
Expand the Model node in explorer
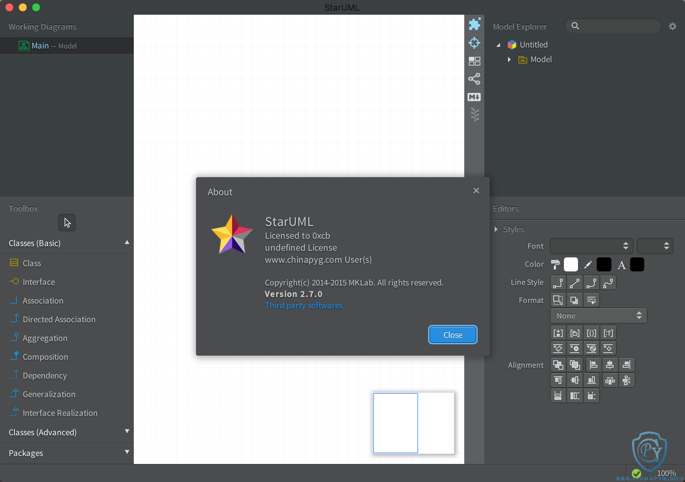(509, 59)
